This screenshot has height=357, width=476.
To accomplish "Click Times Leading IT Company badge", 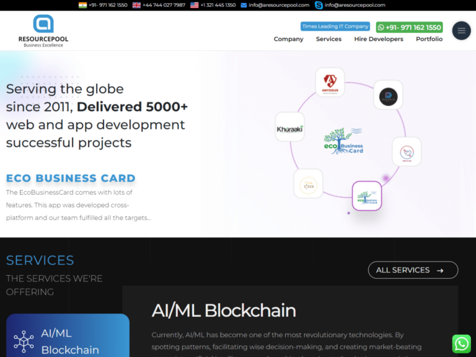I will tap(335, 27).
